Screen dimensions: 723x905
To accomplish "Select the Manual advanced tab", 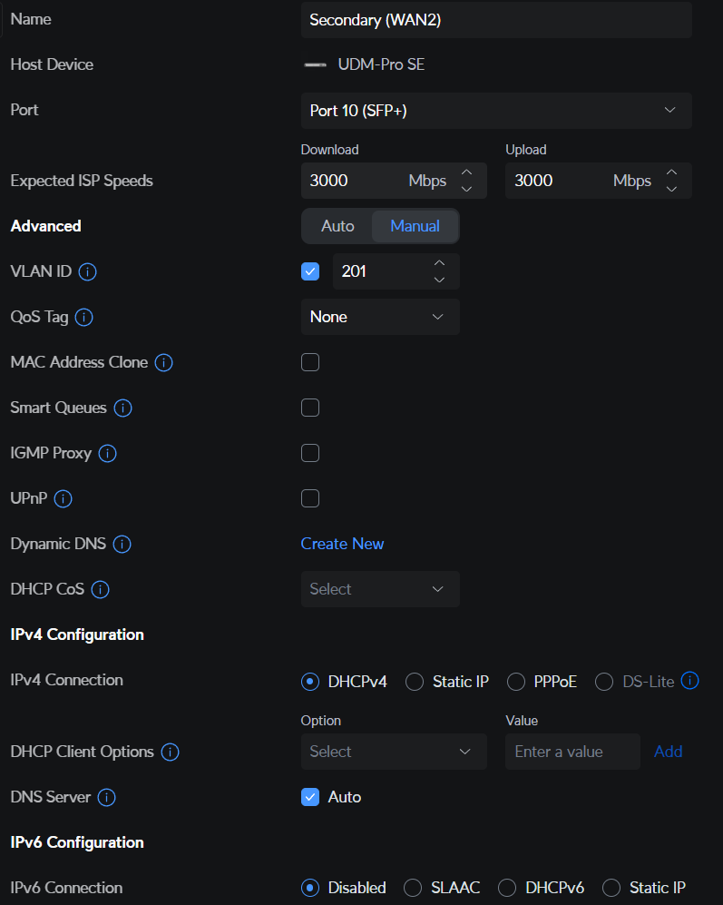I will coord(415,226).
